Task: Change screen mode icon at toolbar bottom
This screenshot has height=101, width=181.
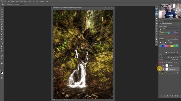Action: pos(2,78)
